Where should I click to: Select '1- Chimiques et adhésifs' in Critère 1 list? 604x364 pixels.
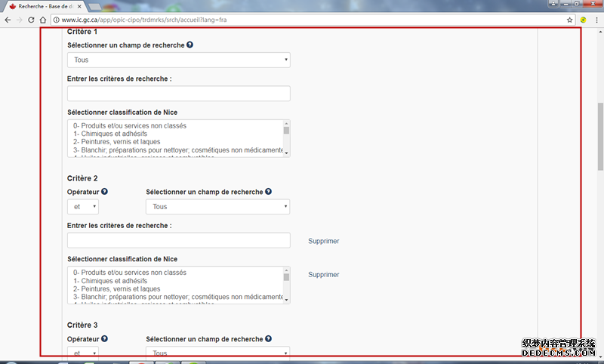point(110,134)
